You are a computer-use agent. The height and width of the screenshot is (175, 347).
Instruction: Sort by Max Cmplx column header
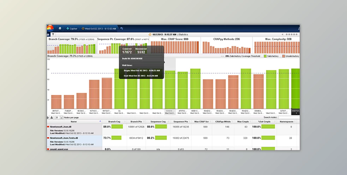coord(243,122)
